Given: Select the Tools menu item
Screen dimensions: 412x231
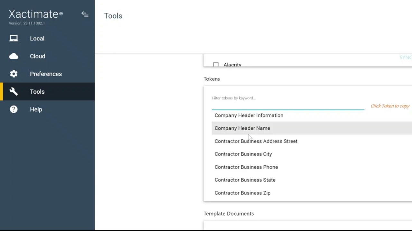Looking at the screenshot, I should pos(47,91).
